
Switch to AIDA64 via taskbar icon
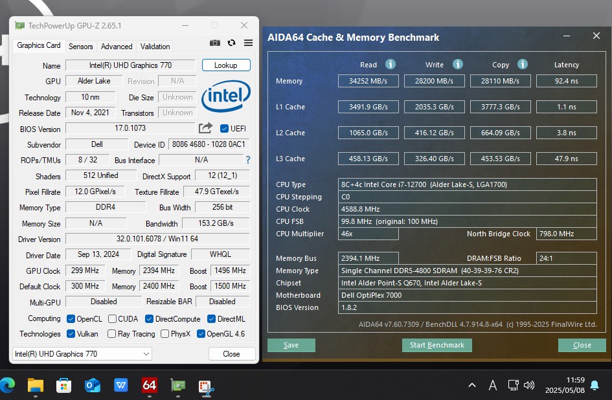tap(150, 386)
